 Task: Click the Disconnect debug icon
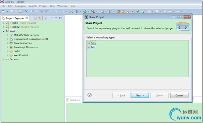(46, 11)
